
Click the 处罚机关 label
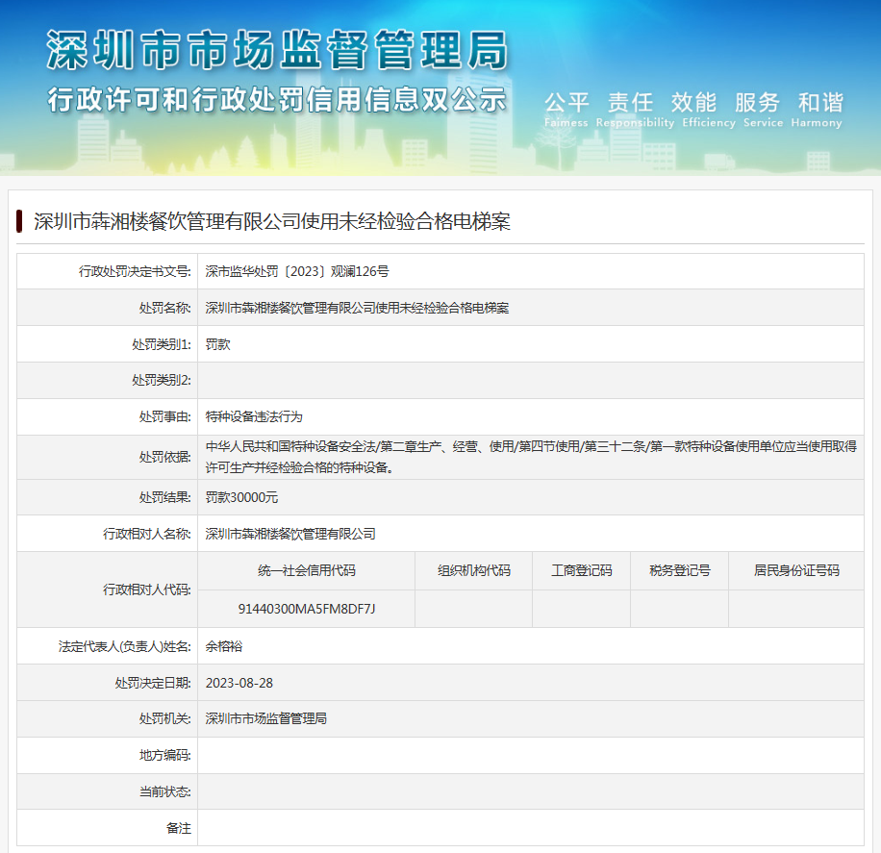(x=165, y=718)
